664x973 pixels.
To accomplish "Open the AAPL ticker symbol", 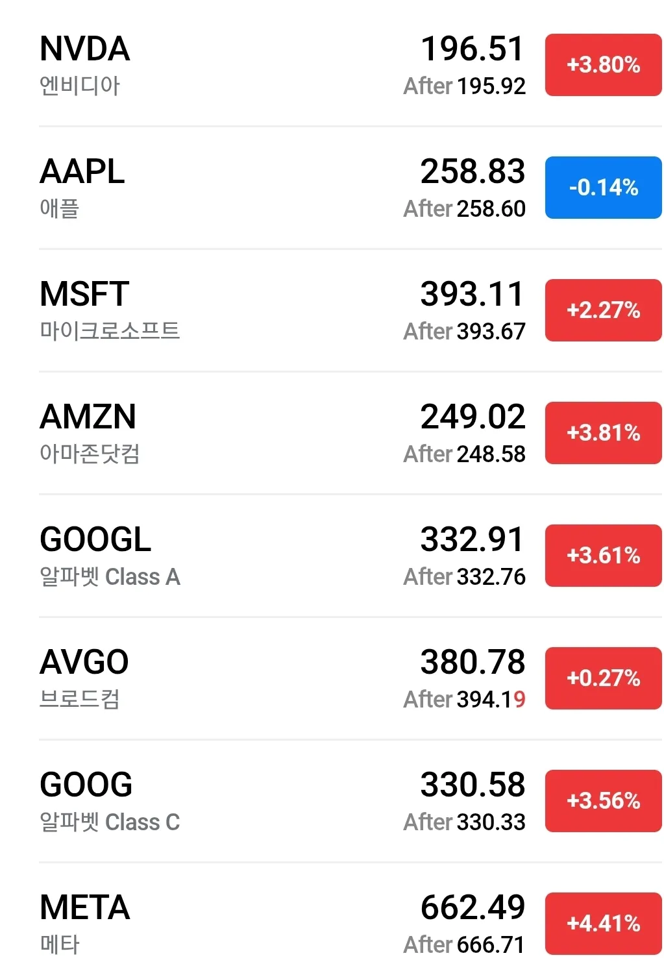I will (82, 172).
